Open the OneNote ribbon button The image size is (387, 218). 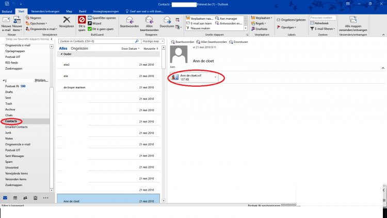point(262,29)
